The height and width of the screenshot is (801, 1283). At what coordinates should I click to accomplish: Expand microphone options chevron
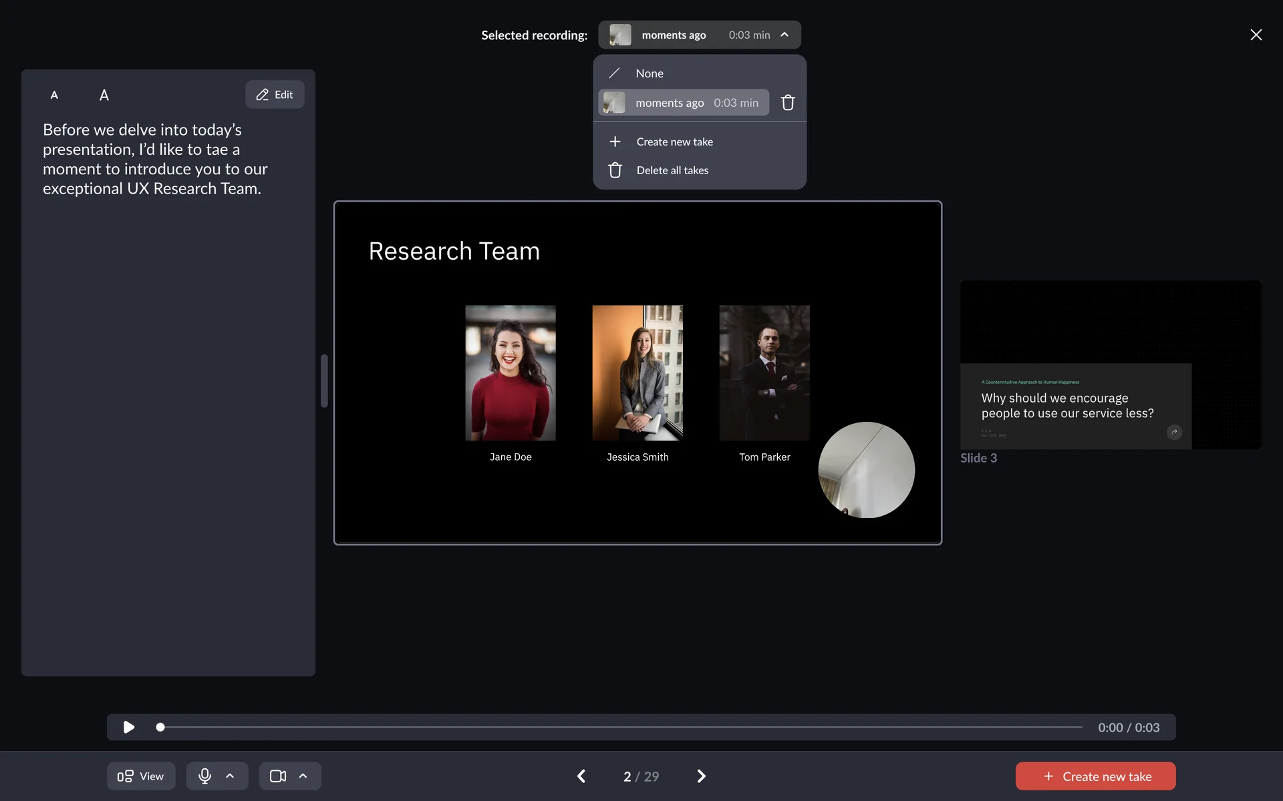(230, 776)
